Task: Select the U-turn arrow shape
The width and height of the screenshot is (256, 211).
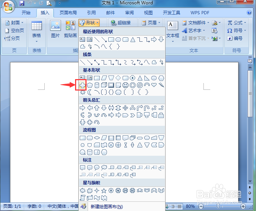Action: (x=147, y=108)
